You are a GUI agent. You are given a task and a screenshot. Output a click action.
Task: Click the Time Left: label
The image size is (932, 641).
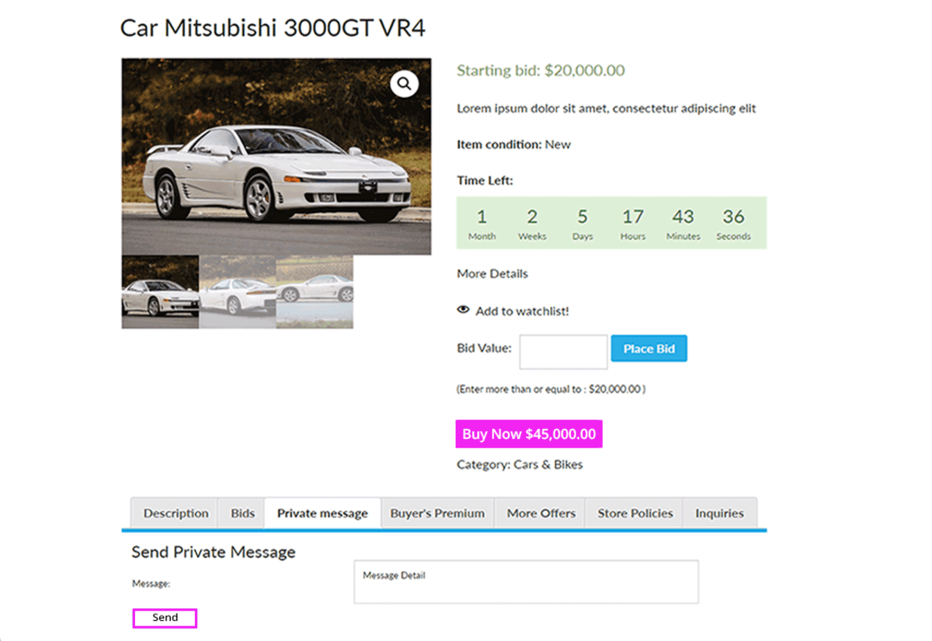(485, 181)
